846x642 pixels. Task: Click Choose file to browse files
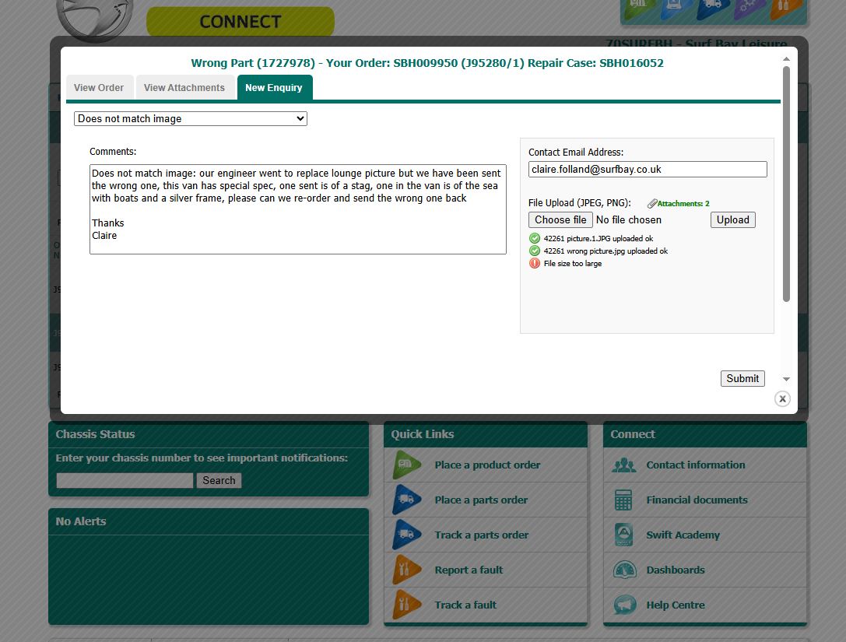(x=560, y=220)
